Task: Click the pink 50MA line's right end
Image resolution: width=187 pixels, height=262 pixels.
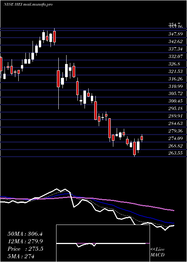Action: point(174,210)
